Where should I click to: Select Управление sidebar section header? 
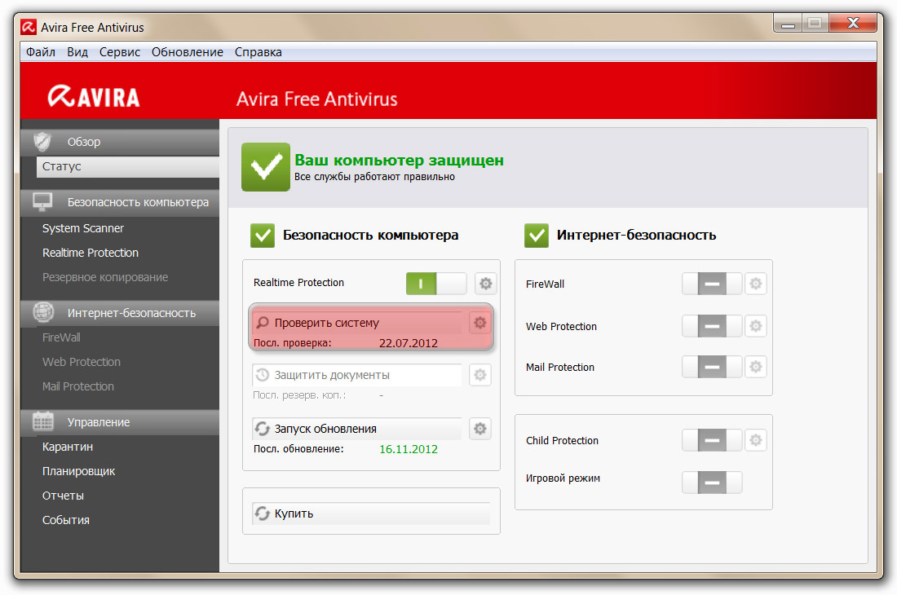tap(120, 422)
